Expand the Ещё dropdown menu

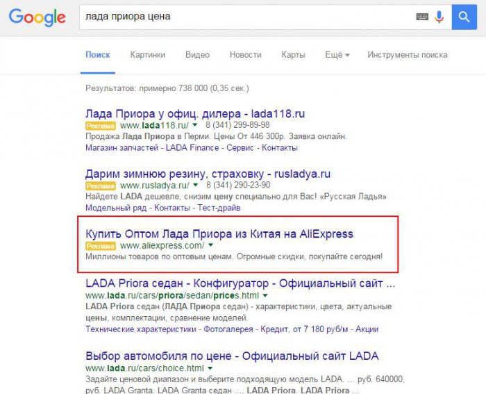pyautogui.click(x=337, y=55)
